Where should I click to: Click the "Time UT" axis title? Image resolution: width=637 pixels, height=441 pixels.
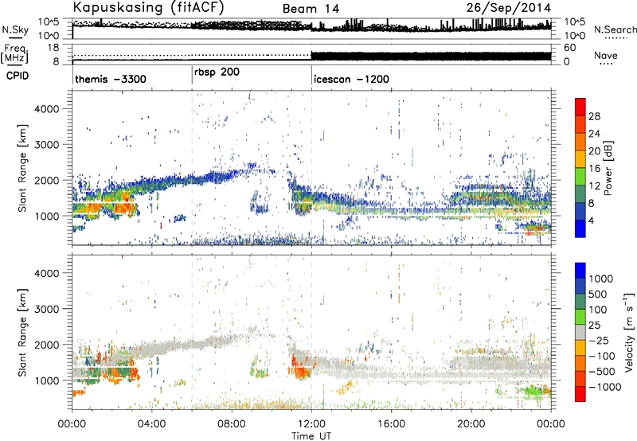point(311,436)
